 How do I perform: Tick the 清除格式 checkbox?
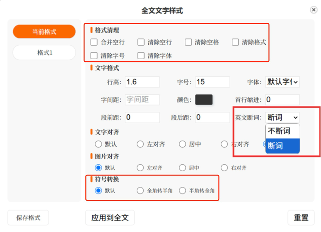[235, 42]
